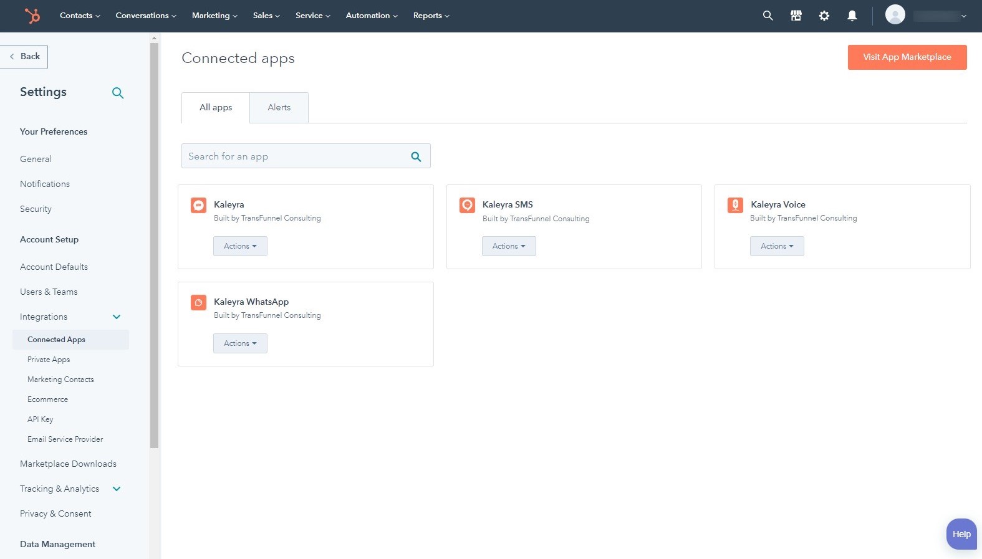Open Actions dropdown for Kaleyra WhatsApp
This screenshot has width=982, height=559.
tap(240, 343)
